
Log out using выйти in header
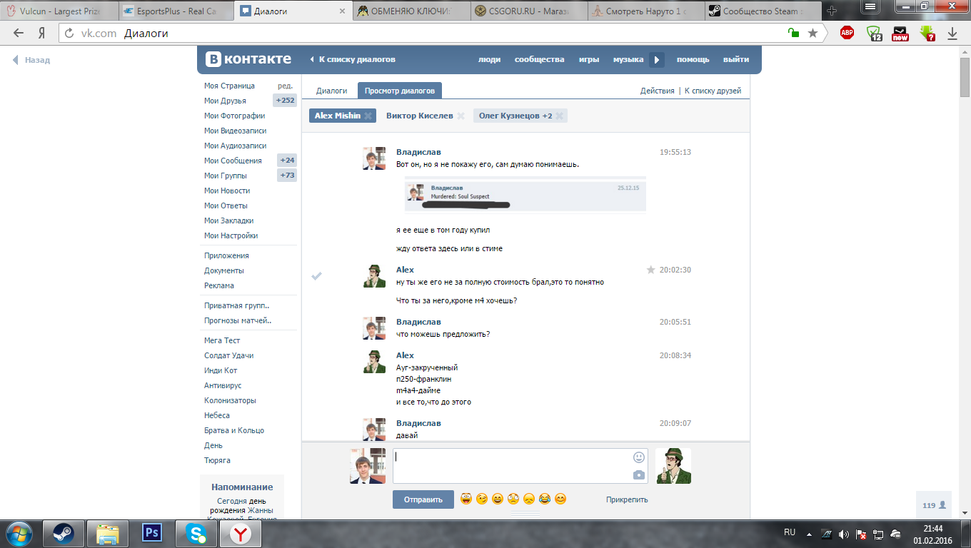click(736, 60)
